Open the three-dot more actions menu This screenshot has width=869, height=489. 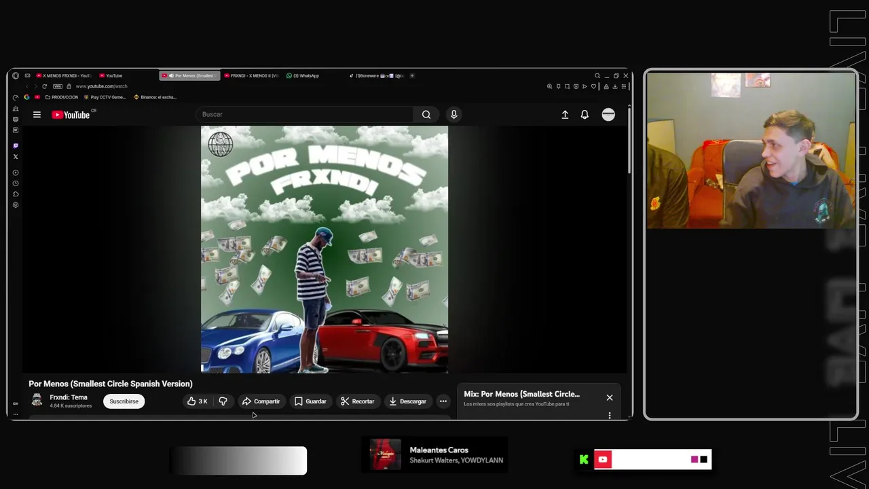coord(443,401)
